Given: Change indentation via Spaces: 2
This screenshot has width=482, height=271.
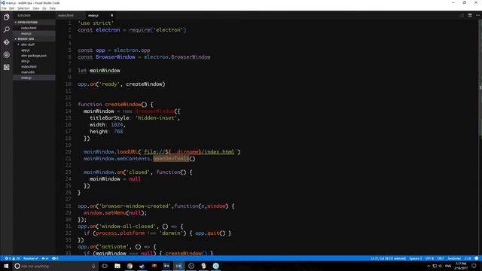Looking at the screenshot, I should pos(416,258).
